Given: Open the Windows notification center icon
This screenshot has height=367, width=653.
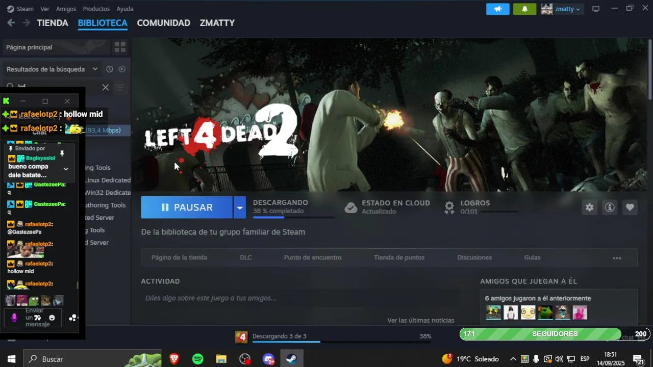Looking at the screenshot, I should [x=639, y=359].
